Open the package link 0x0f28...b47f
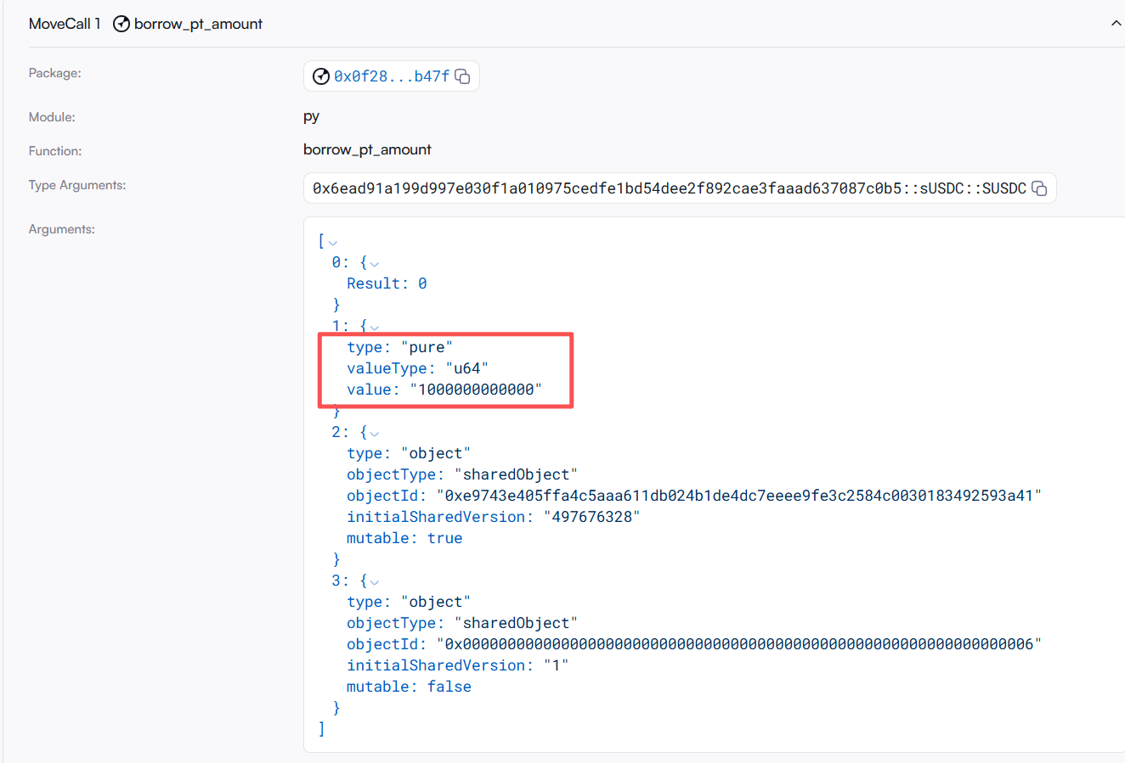Image resolution: width=1125 pixels, height=763 pixels. 392,76
